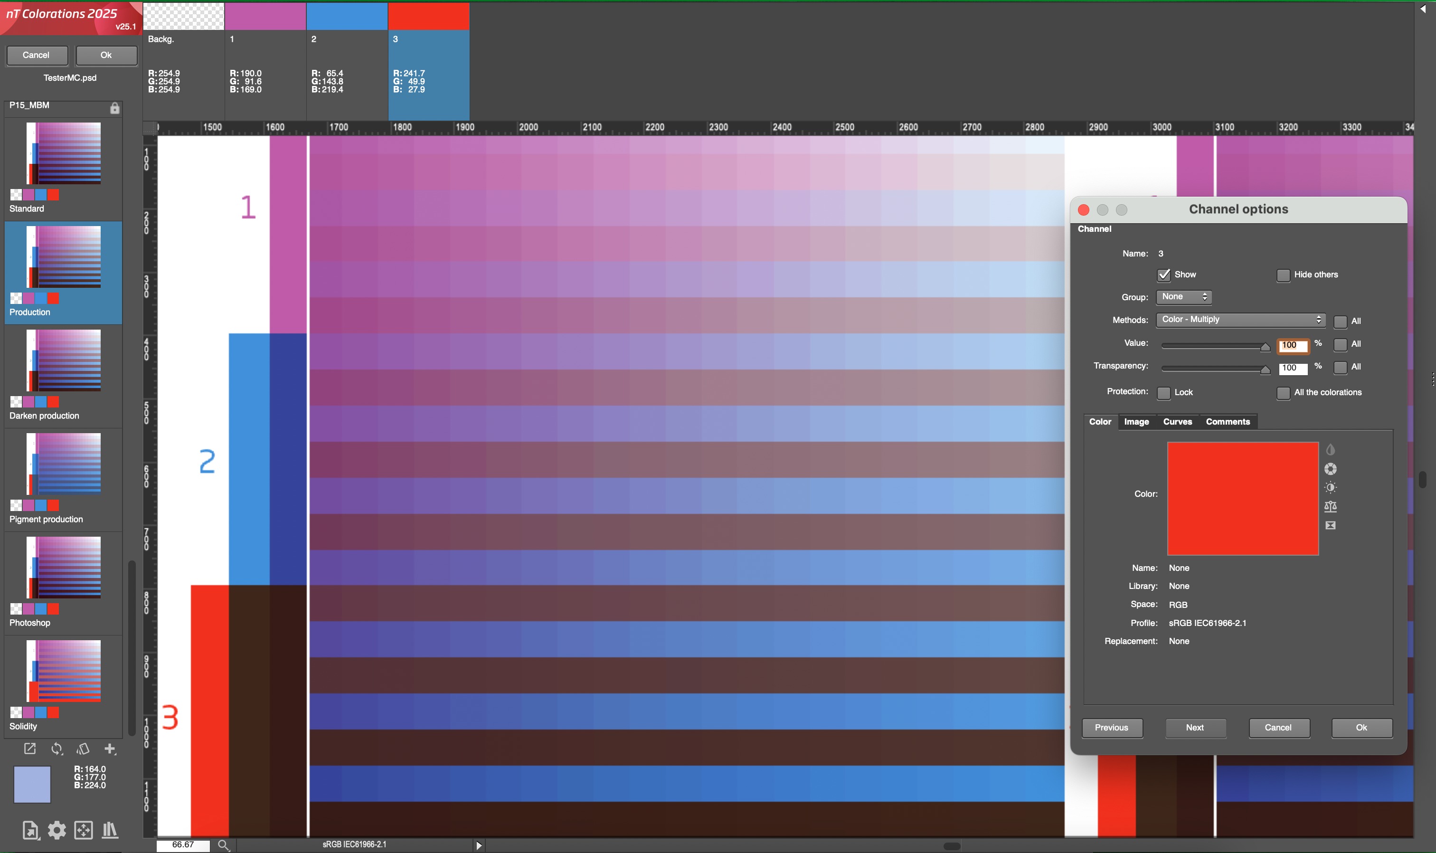The height and width of the screenshot is (853, 1436).
Task: Click the library books icon at bottom left
Action: pos(110,830)
